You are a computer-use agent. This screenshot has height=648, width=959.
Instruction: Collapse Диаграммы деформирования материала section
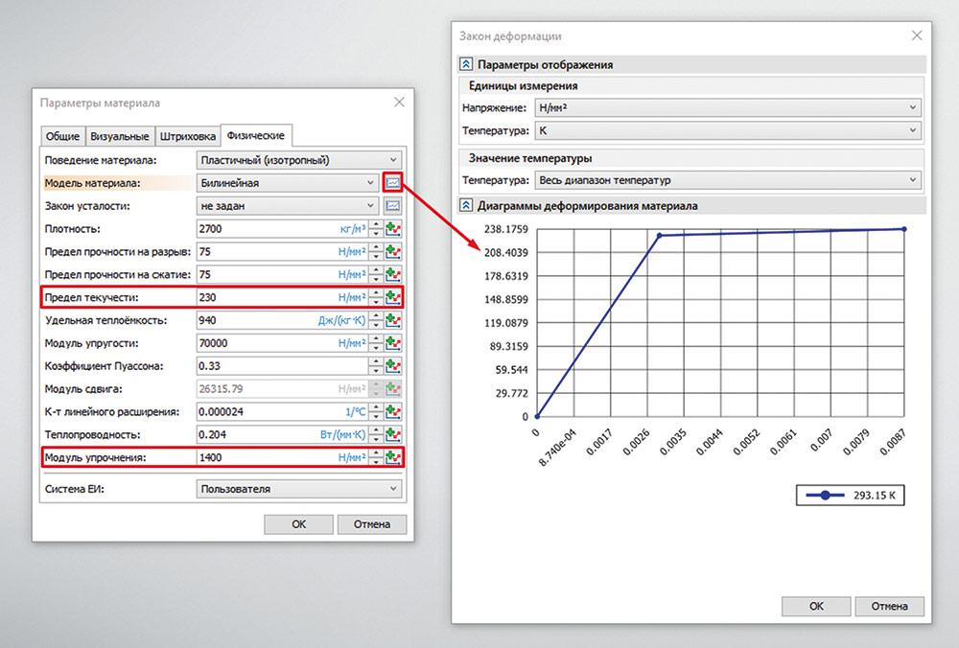click(x=466, y=205)
